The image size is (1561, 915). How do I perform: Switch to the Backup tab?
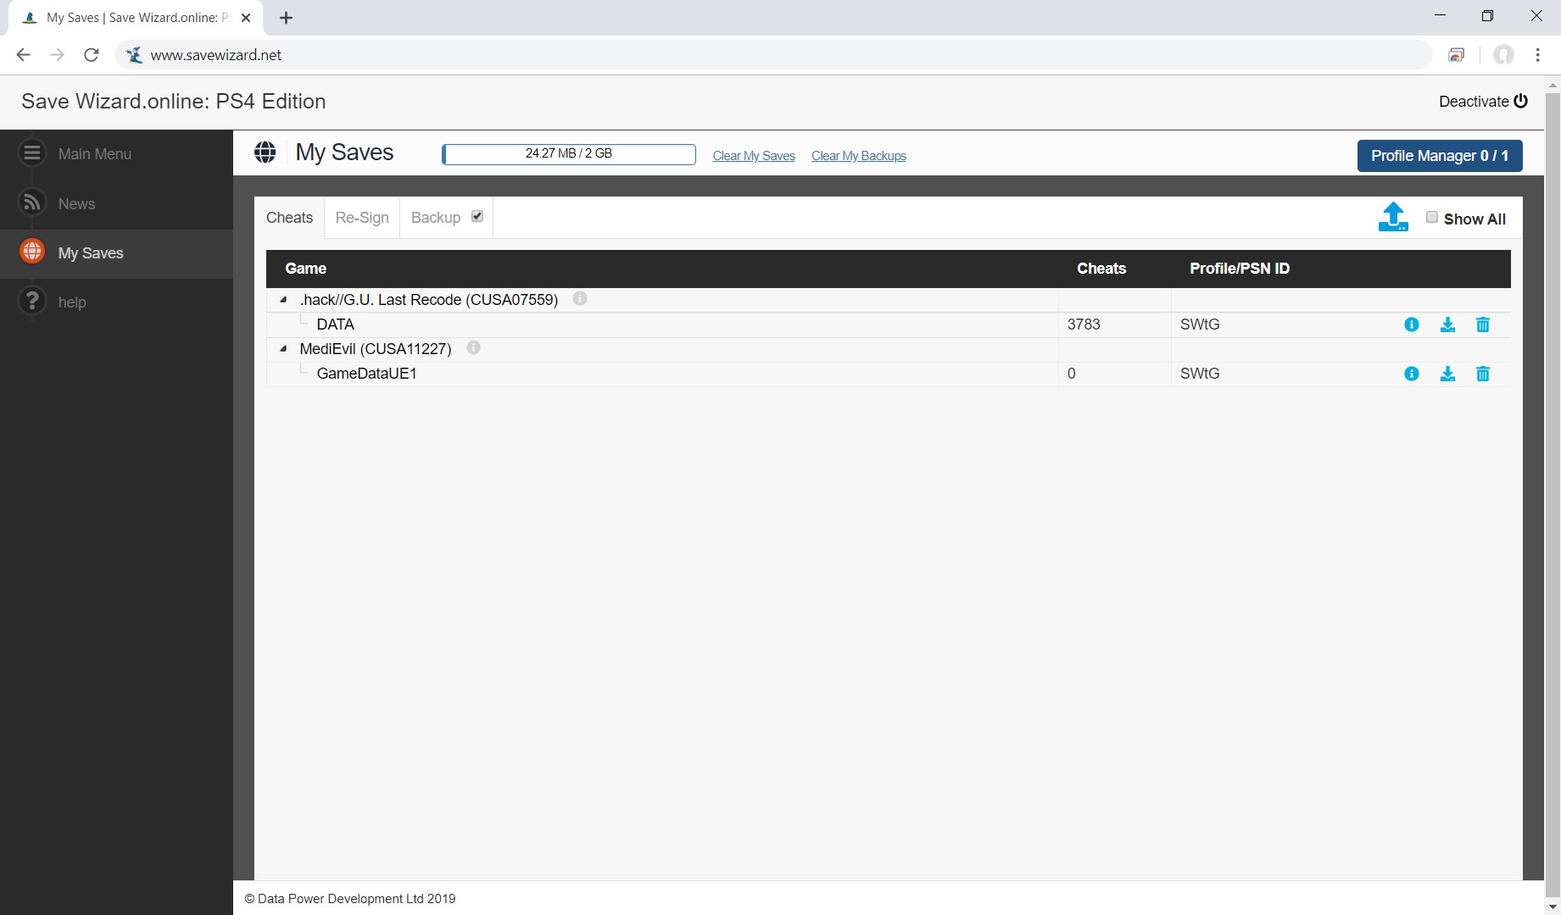pyautogui.click(x=436, y=218)
